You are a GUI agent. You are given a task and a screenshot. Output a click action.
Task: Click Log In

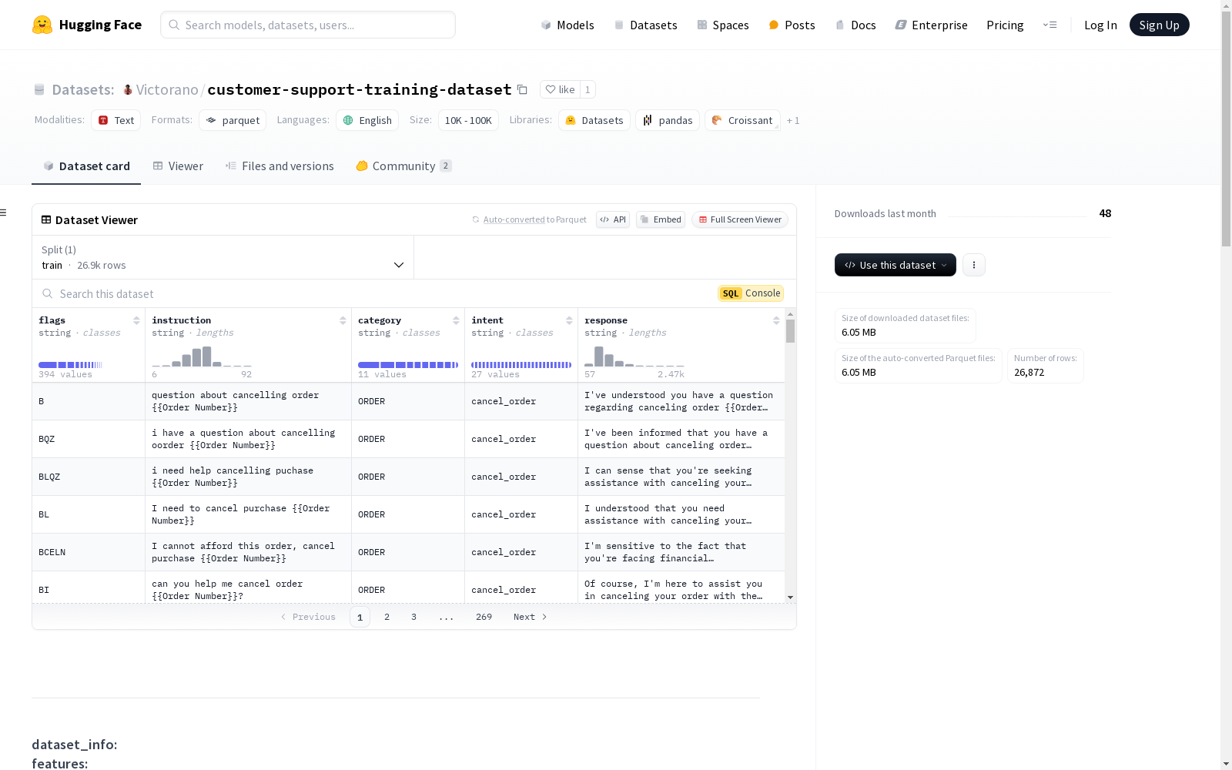(1100, 25)
